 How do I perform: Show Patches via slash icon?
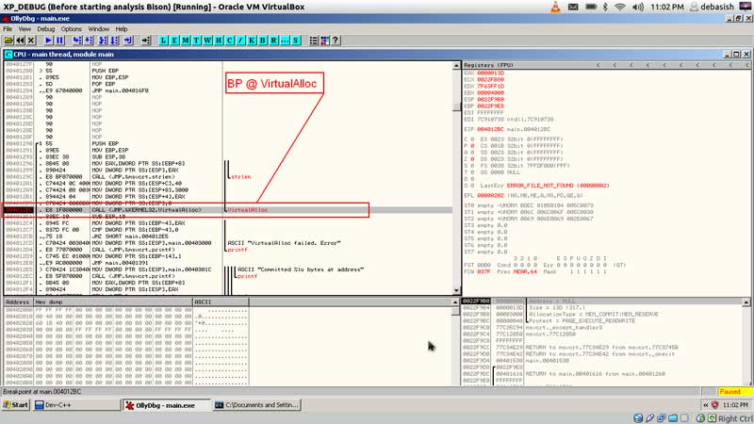click(241, 41)
